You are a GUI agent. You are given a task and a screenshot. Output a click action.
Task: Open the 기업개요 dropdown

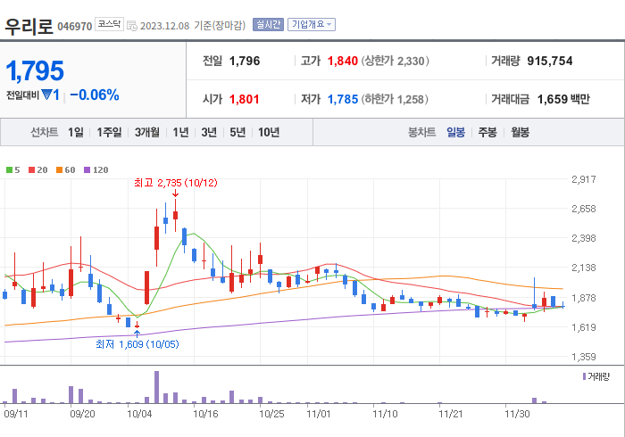pos(312,25)
